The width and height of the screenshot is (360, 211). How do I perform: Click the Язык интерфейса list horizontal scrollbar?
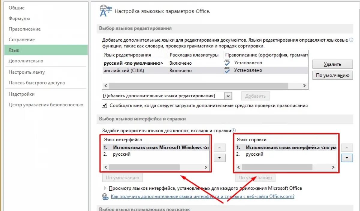tap(144, 167)
